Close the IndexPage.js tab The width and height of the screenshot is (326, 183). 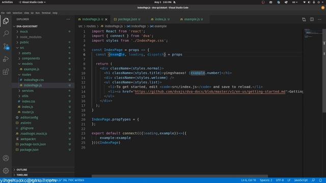coord(106,19)
